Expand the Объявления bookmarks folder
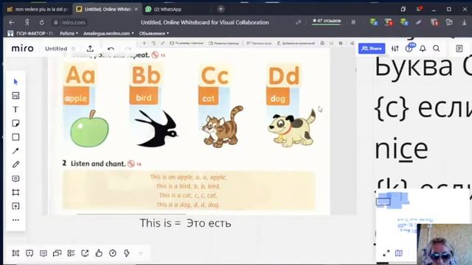 click(x=154, y=33)
